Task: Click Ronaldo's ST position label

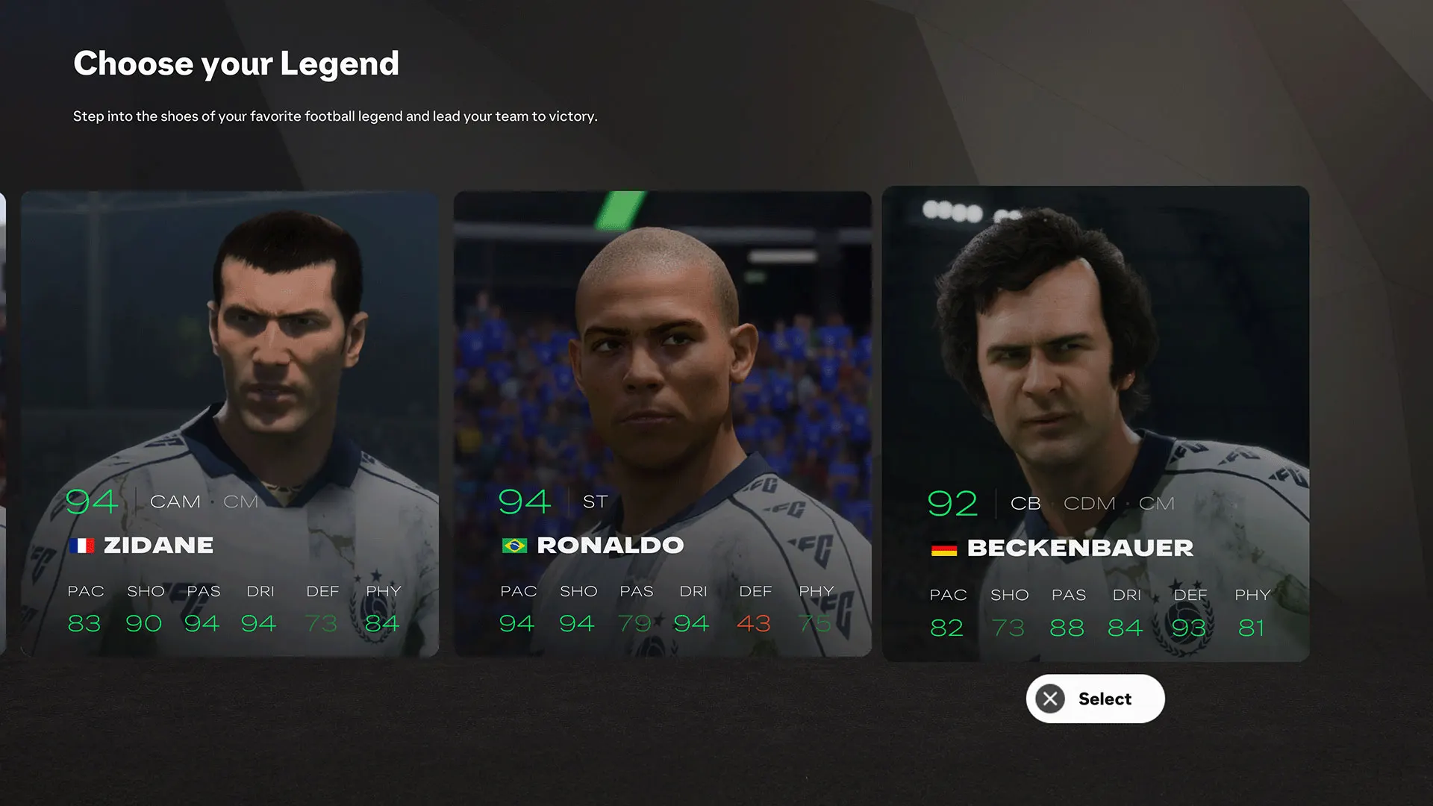Action: click(x=595, y=502)
